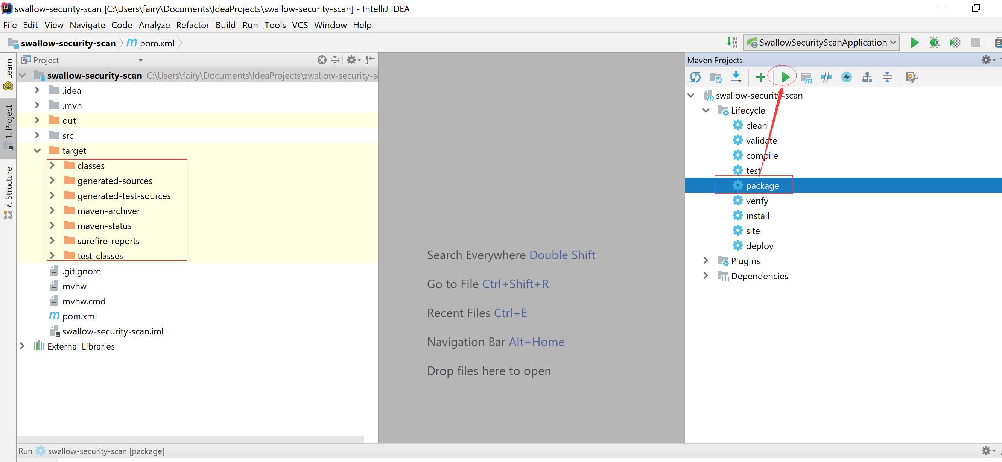Open Maven settings wrench icon
Viewport: 1002px width, 462px height.
(912, 77)
